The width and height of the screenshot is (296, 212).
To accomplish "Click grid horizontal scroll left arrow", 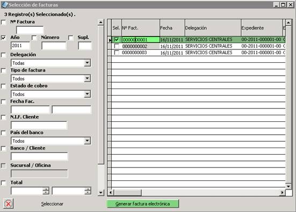I will [x=111, y=193].
